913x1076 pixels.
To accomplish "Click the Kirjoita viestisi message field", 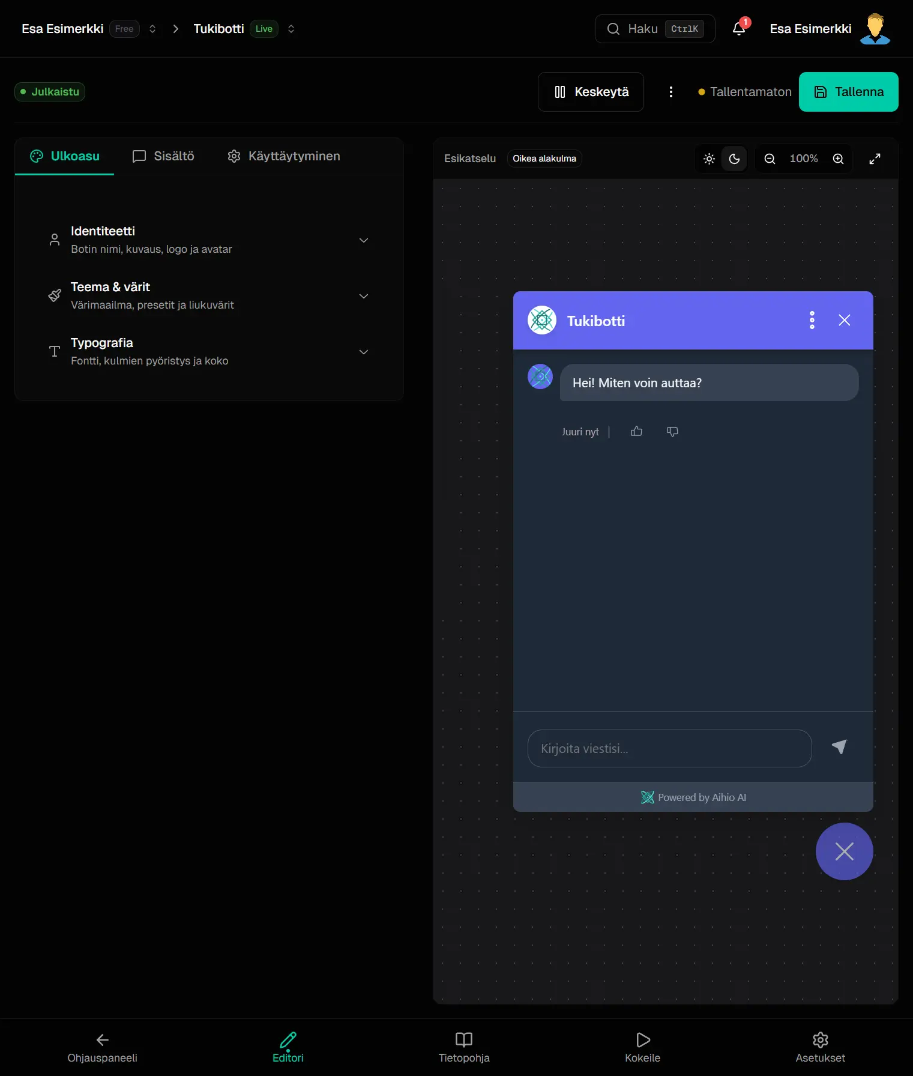I will pos(669,749).
